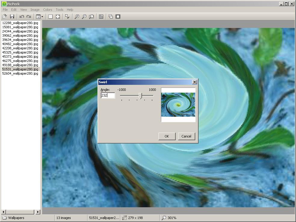Screen dimensions: 296x222
Task: Open the Colors menu
Action: (48, 10)
